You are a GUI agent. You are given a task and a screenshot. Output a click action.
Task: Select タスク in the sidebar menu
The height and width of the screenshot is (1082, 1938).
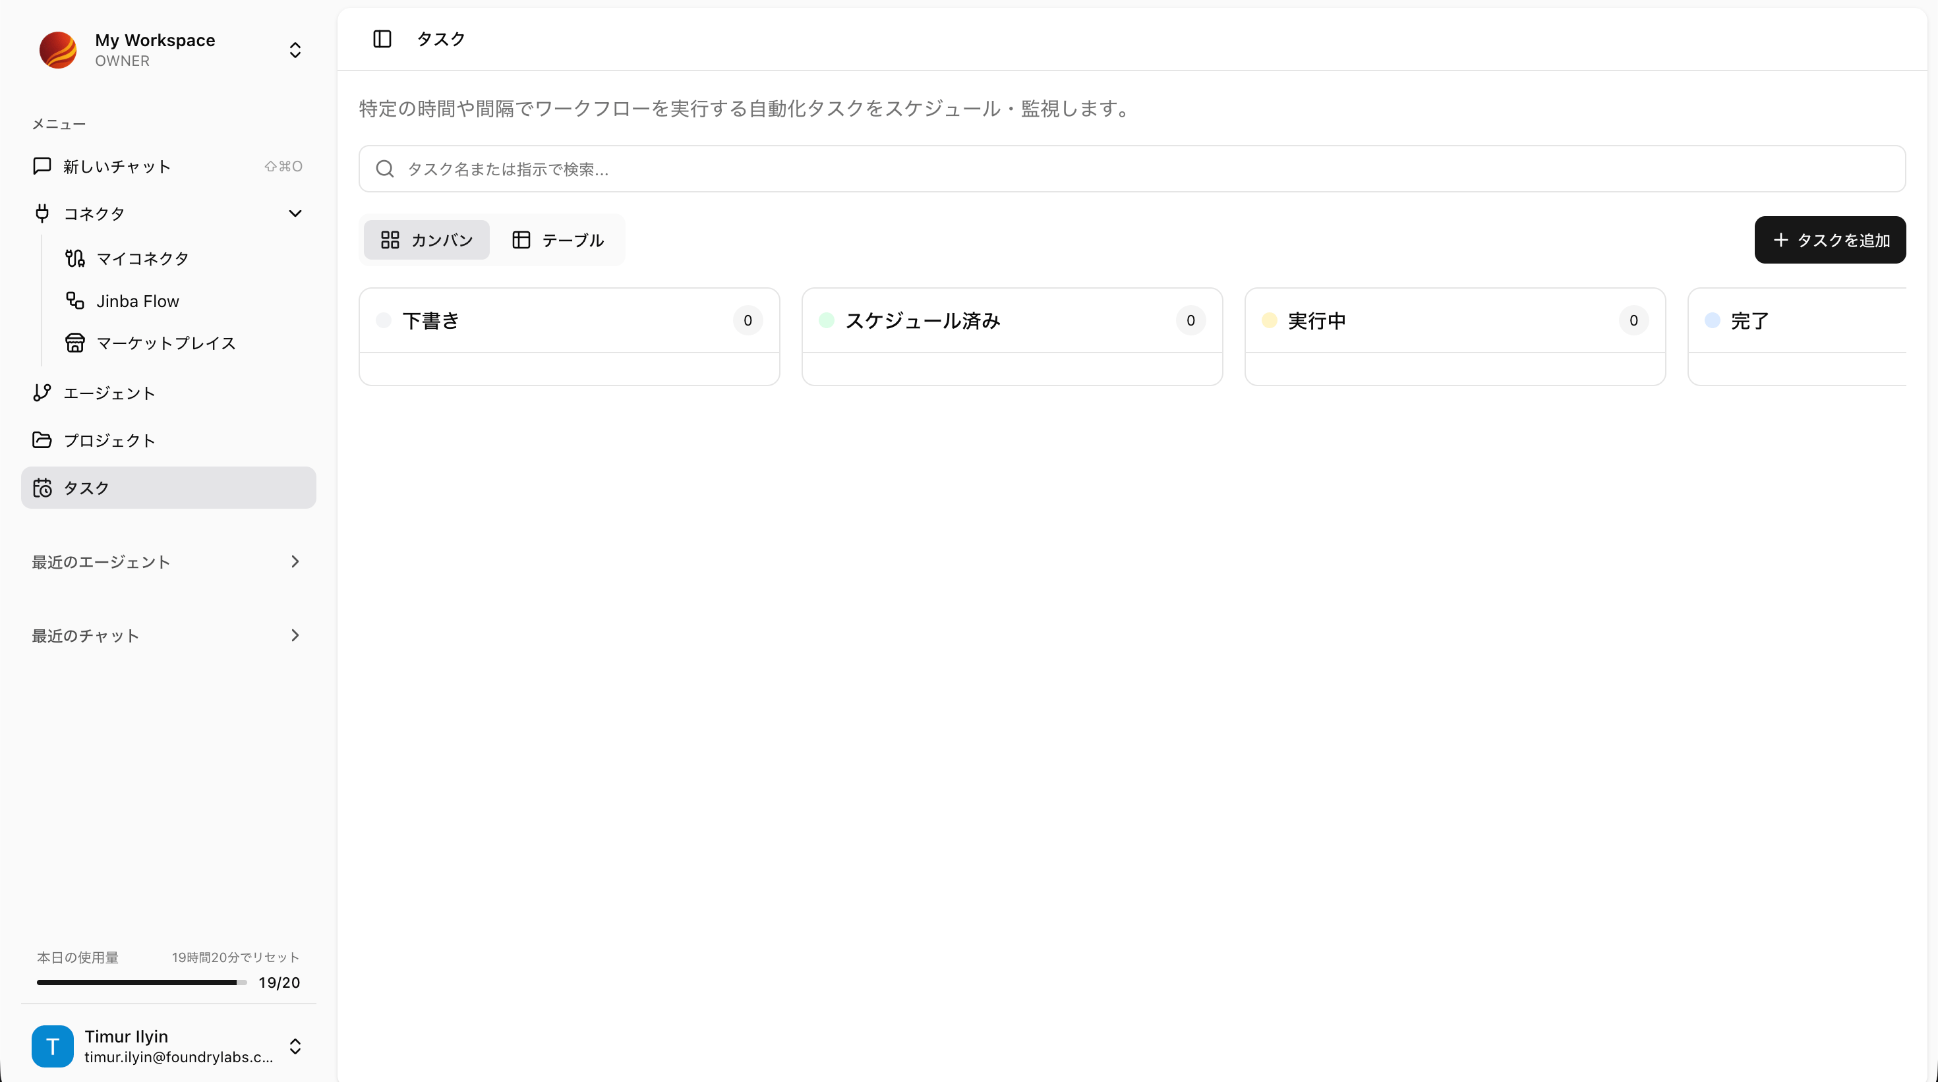[x=169, y=487]
